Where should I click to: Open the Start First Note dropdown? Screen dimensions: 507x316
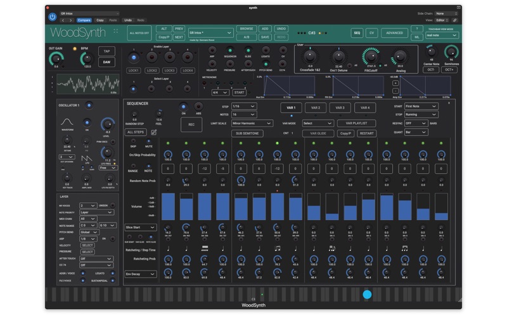[421, 106]
